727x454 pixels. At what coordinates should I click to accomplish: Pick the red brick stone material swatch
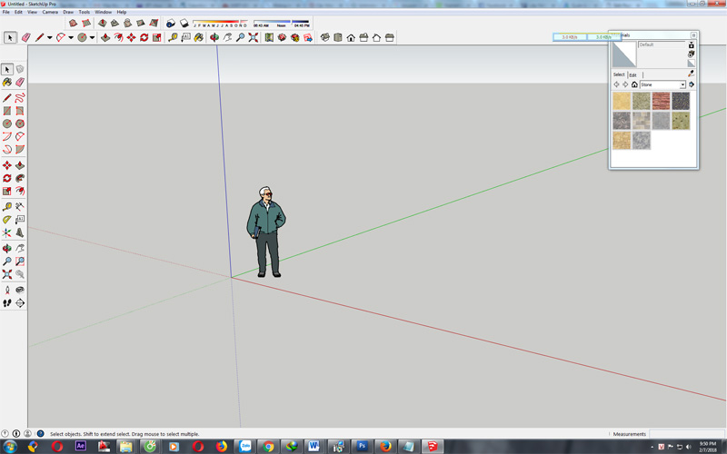click(662, 101)
